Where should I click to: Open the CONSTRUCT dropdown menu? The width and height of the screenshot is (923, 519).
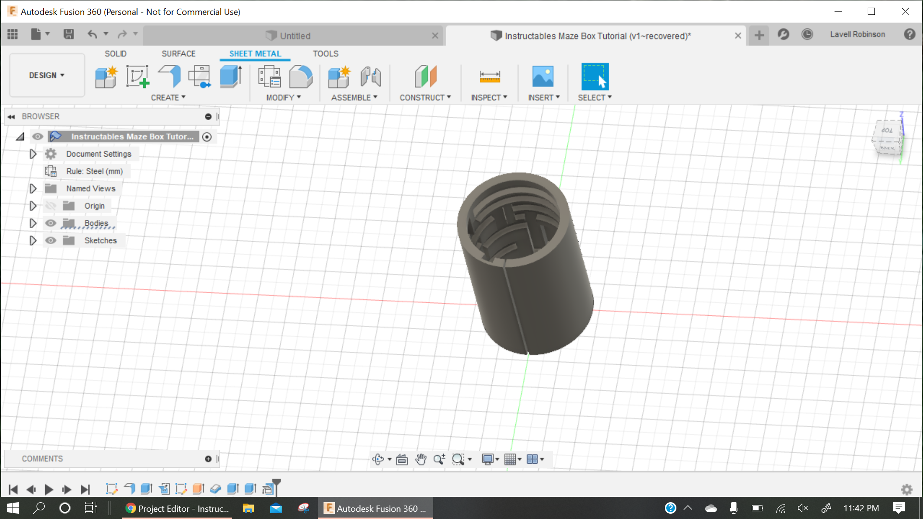point(425,98)
